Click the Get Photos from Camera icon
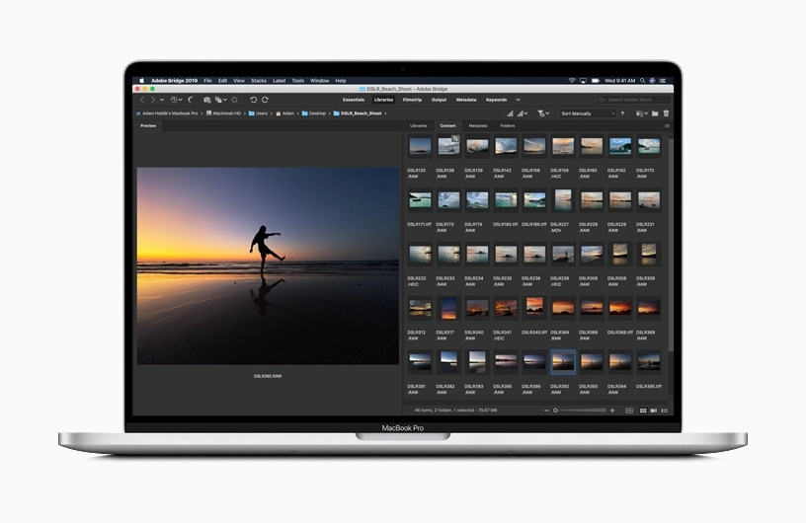Viewport: 806px width, 523px height. [207, 100]
